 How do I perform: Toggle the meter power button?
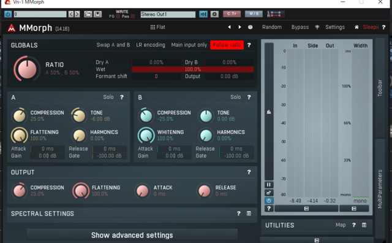tap(269, 201)
